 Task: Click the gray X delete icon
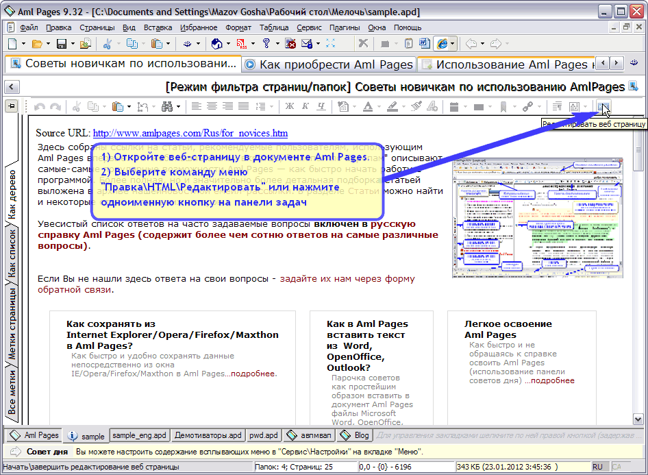pos(363,43)
